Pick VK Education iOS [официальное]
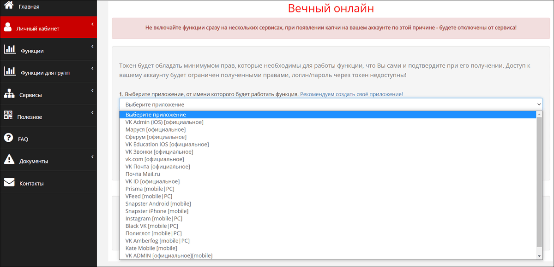Image resolution: width=554 pixels, height=267 pixels. pyautogui.click(x=328, y=144)
